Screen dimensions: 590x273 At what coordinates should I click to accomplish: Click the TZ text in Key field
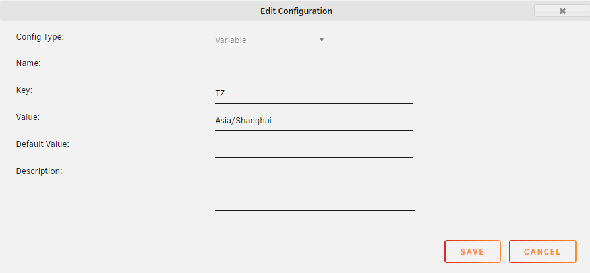click(x=220, y=94)
